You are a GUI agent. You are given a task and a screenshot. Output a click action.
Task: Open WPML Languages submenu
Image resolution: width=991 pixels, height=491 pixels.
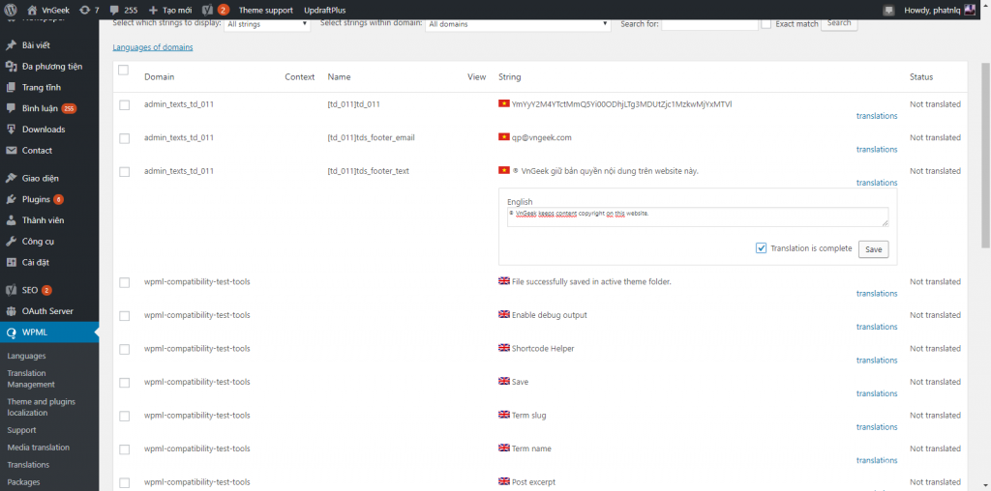point(26,356)
